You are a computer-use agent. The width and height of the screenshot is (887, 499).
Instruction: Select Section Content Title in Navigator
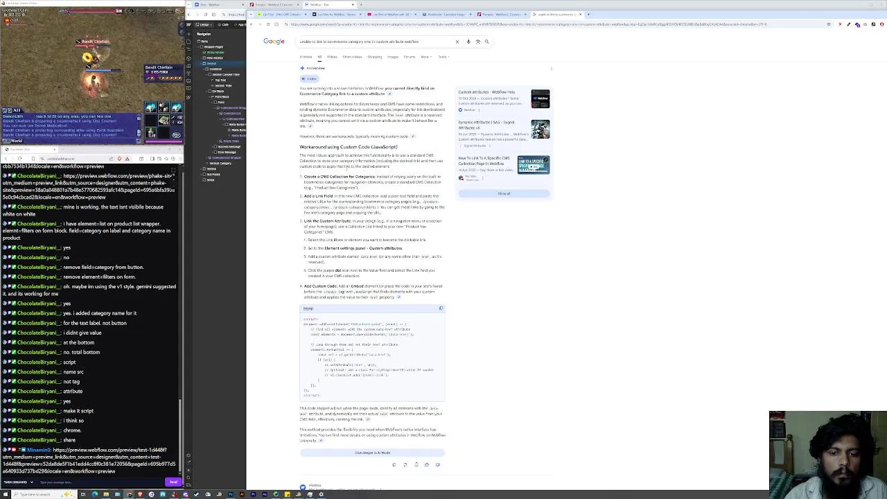pos(225,75)
